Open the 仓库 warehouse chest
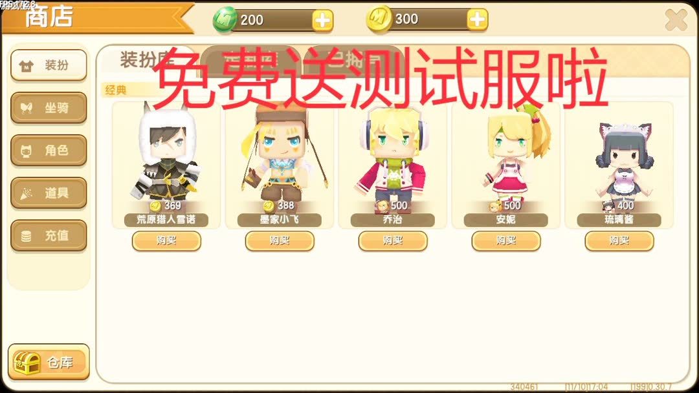Screen dimensions: 699x393 [x=49, y=362]
